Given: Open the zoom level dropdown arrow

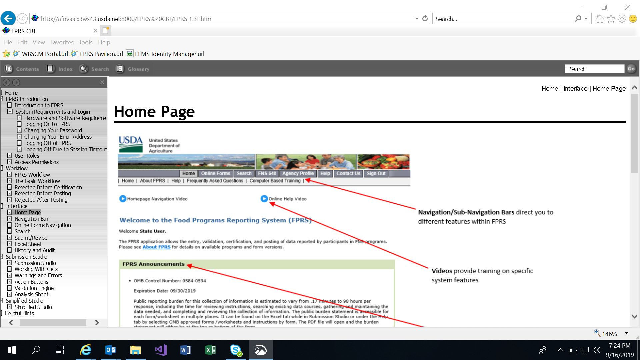Looking at the screenshot, I should [x=626, y=334].
